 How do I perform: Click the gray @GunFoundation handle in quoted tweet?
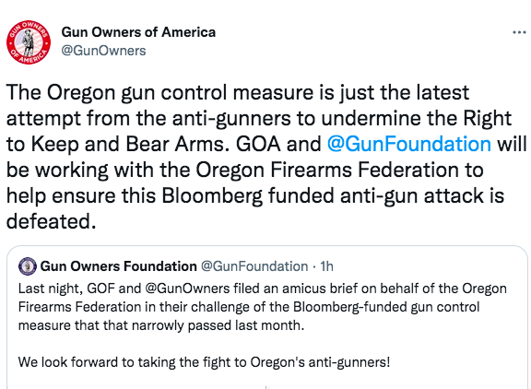pos(254,266)
